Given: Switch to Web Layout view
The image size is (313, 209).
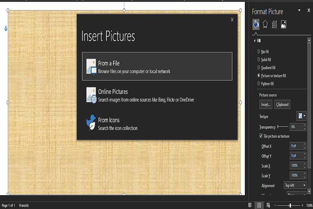Looking at the screenshot, I should [268, 205].
